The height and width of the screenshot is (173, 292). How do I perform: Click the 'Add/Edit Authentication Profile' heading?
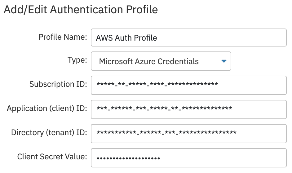point(81,9)
